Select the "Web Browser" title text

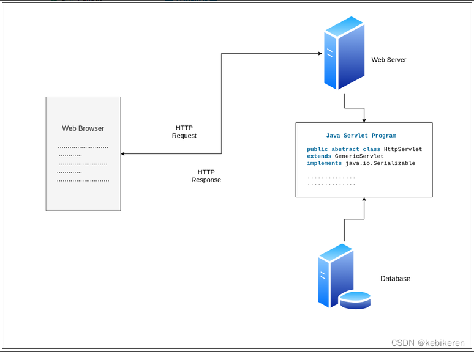tap(83, 128)
